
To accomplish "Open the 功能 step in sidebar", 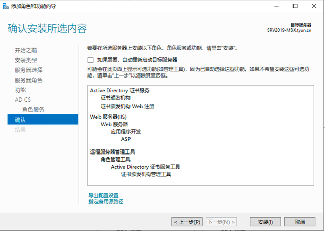I will point(20,90).
